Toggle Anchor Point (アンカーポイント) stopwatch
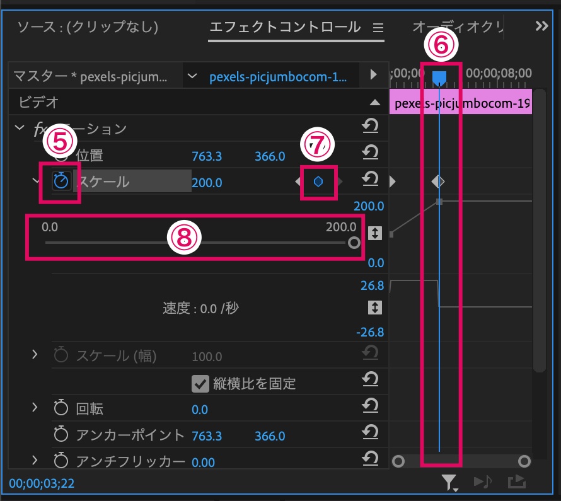561x501 pixels. 61,434
